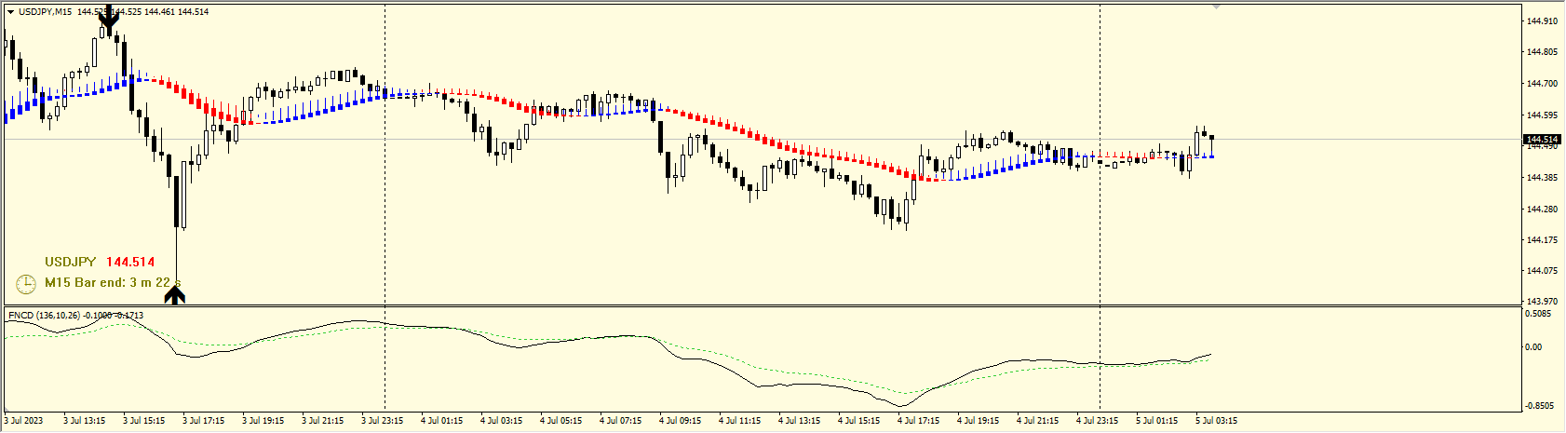This screenshot has width=1566, height=433.
Task: Click the 3 Jul 2023 date on time axis
Action: (24, 421)
